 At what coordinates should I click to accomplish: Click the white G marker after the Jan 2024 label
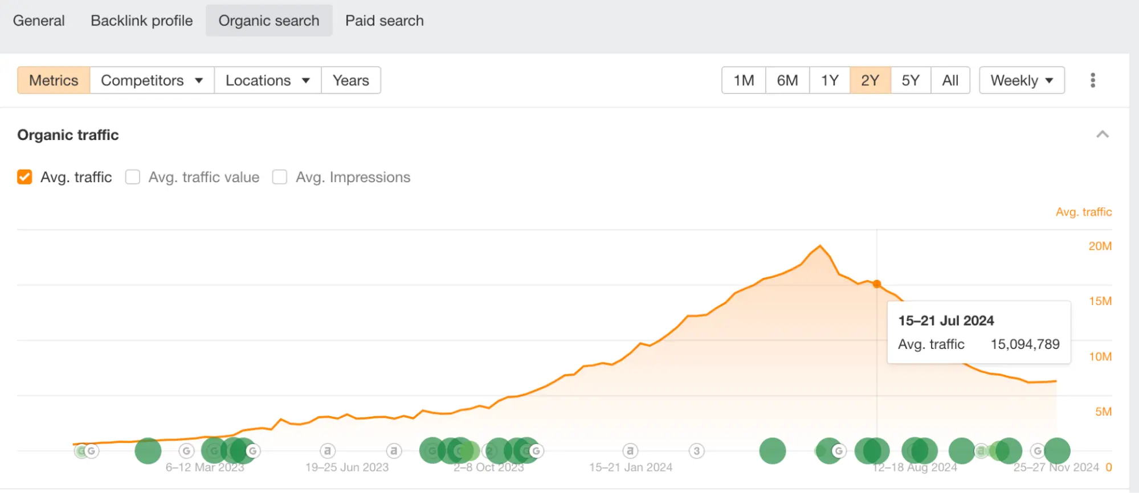tap(839, 451)
